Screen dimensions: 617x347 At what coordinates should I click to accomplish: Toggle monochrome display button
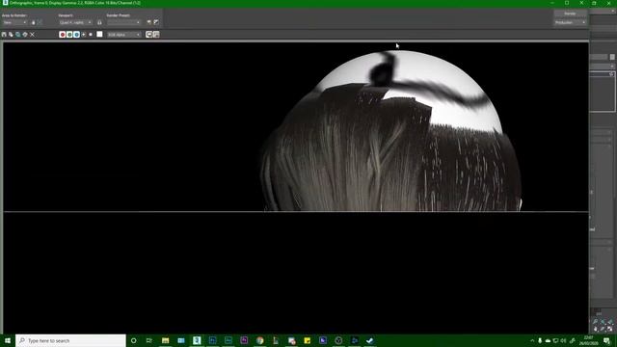click(x=91, y=35)
